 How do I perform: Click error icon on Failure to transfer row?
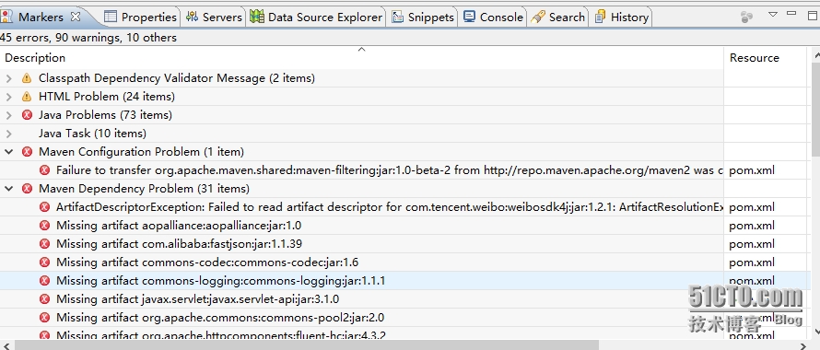pos(45,170)
